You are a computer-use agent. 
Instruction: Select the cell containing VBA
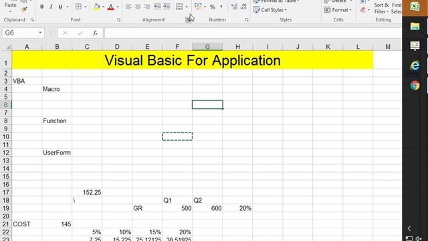(x=27, y=81)
